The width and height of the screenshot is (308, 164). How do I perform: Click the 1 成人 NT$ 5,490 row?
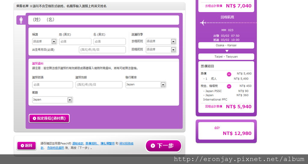[226, 79]
